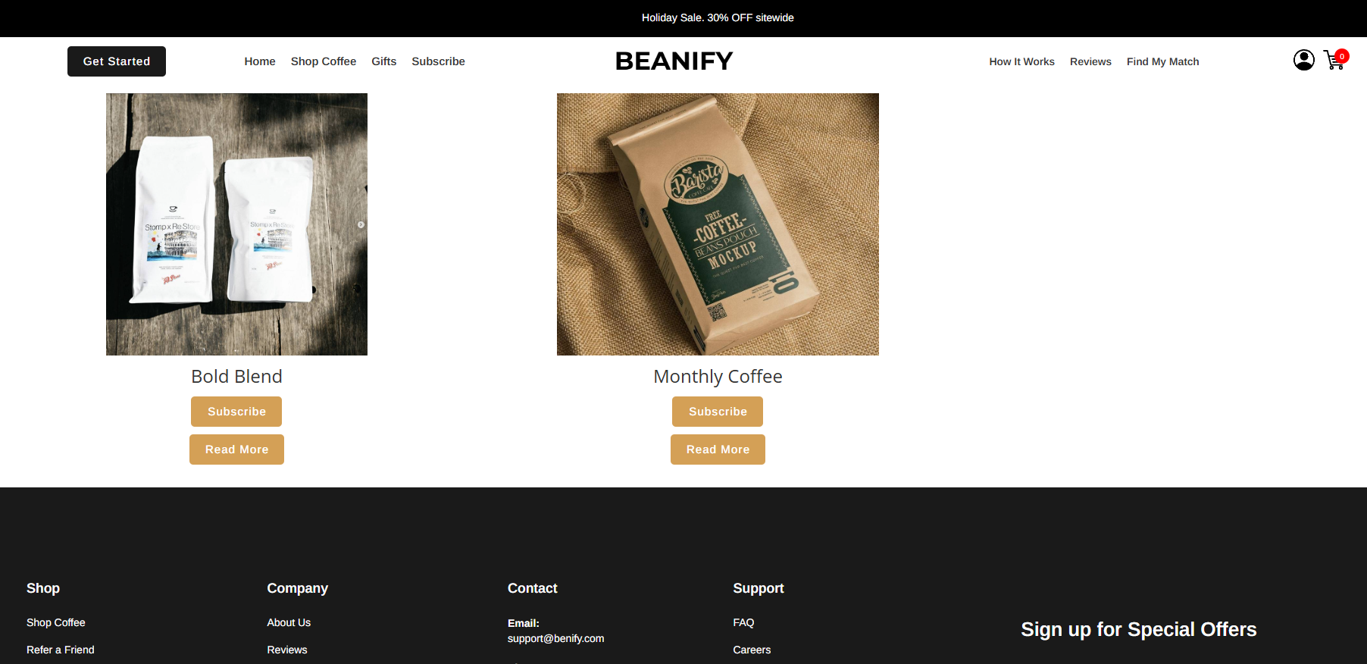
Task: Go to the Home navigation link
Action: click(260, 61)
